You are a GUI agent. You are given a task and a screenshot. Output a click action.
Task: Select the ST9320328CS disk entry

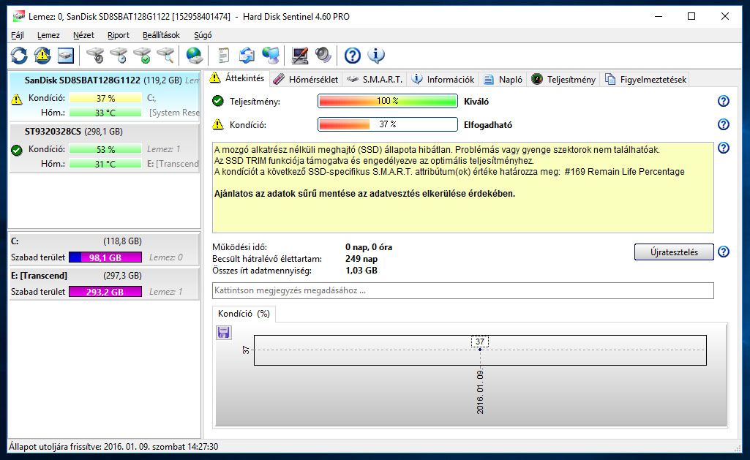[x=105, y=148]
